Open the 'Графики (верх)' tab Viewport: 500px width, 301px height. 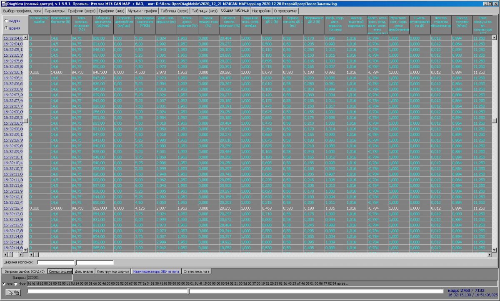click(x=81, y=10)
